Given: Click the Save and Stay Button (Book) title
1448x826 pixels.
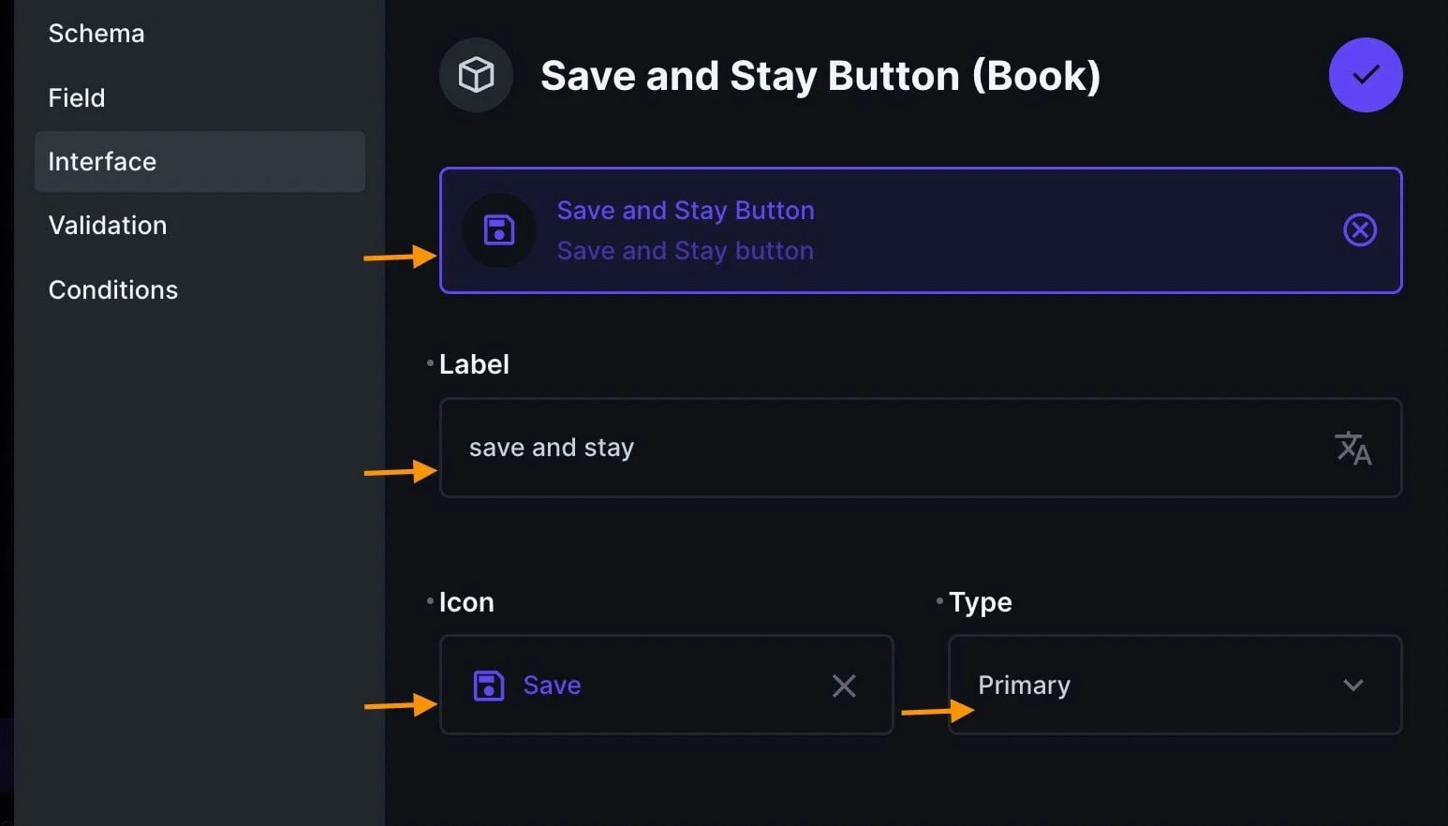Looking at the screenshot, I should click(820, 76).
